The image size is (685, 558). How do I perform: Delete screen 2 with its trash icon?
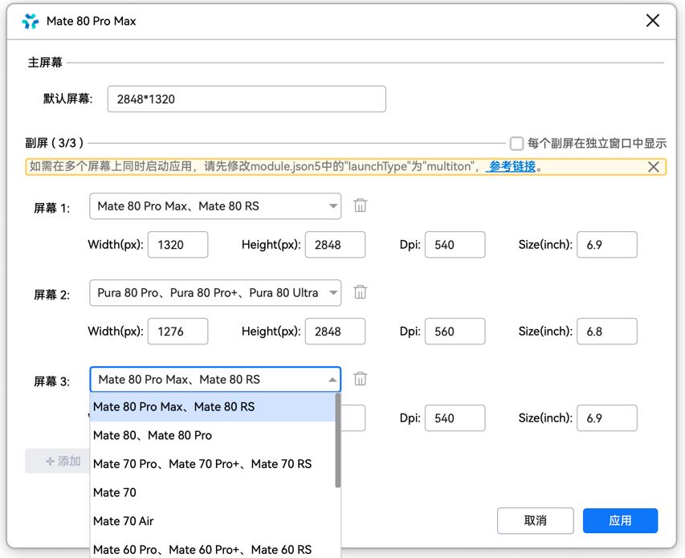coord(360,292)
